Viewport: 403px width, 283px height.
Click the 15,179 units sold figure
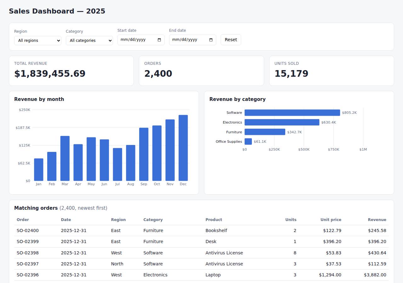coord(291,74)
